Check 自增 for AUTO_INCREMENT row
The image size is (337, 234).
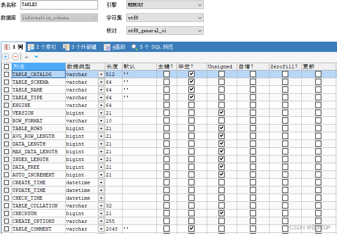click(253, 174)
